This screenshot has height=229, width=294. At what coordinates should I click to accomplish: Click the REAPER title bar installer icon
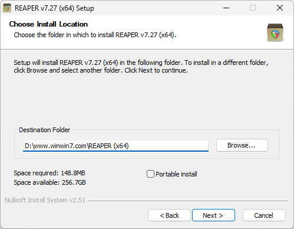coord(7,8)
